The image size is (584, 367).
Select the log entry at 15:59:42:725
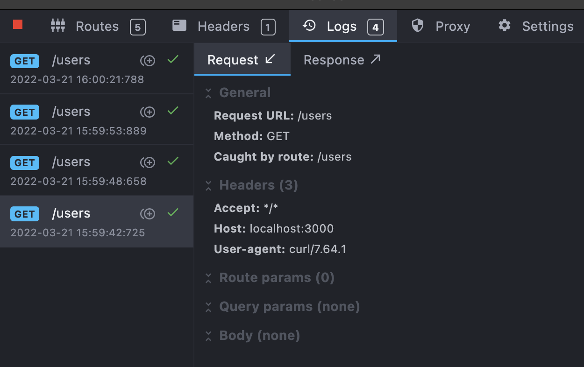tap(97, 221)
